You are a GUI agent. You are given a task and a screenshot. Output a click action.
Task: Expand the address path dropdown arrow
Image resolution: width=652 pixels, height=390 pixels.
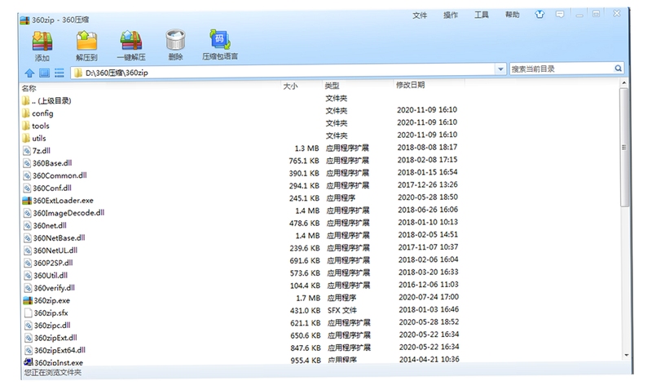(500, 69)
